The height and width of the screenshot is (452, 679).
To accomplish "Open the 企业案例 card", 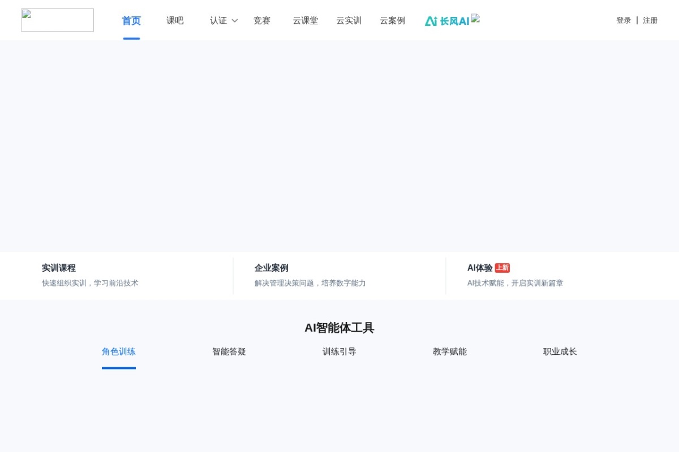I will (x=339, y=276).
